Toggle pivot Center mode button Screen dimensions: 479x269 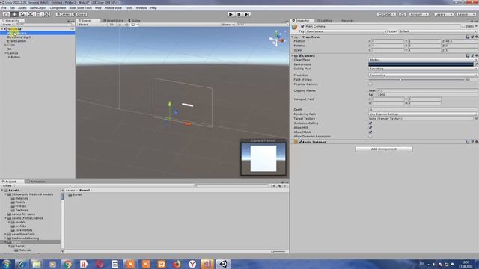(64, 14)
